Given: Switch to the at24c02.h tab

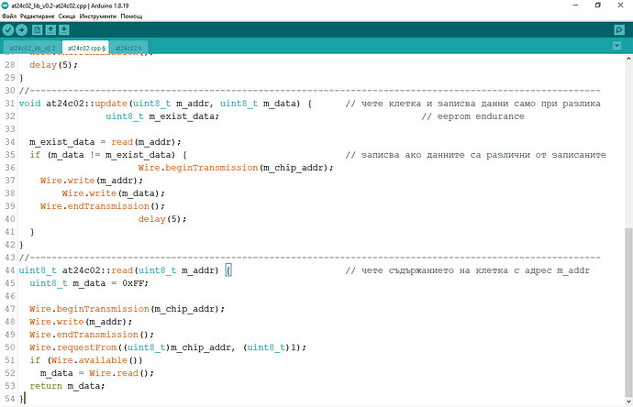Looking at the screenshot, I should pyautogui.click(x=129, y=48).
